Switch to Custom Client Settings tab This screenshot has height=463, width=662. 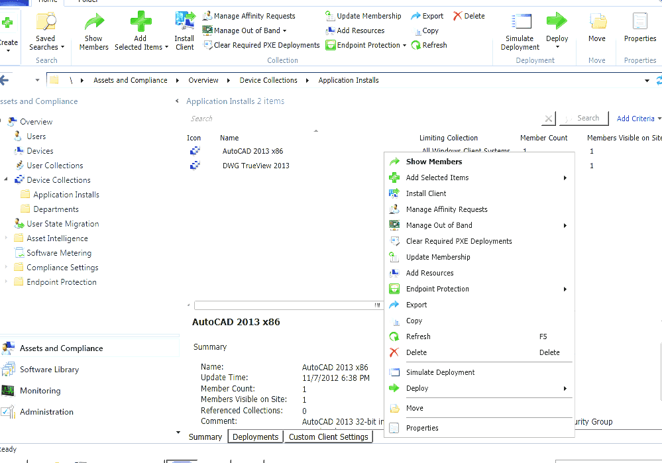(x=329, y=437)
